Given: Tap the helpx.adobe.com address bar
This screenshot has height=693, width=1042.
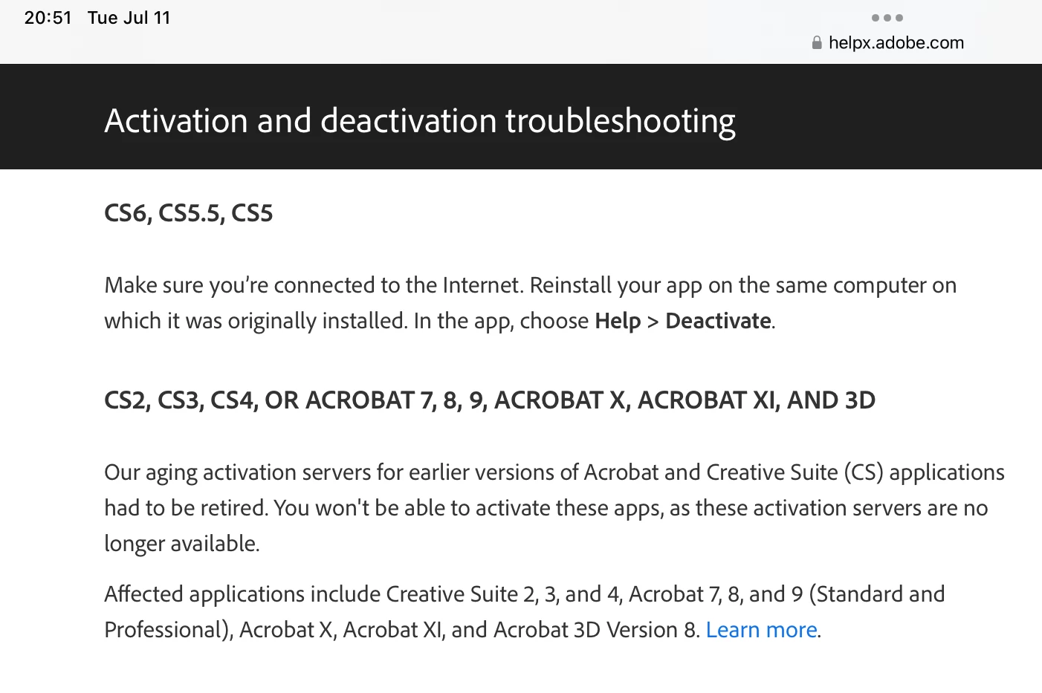Looking at the screenshot, I should 888,43.
